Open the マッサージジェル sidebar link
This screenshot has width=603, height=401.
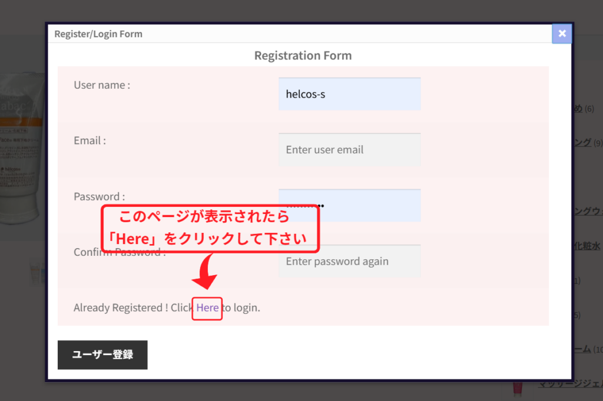570,385
